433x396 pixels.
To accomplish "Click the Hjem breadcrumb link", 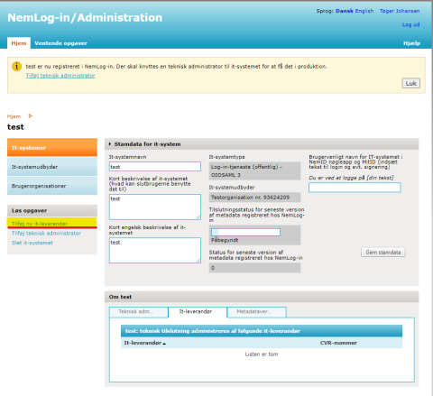I will coord(14,116).
